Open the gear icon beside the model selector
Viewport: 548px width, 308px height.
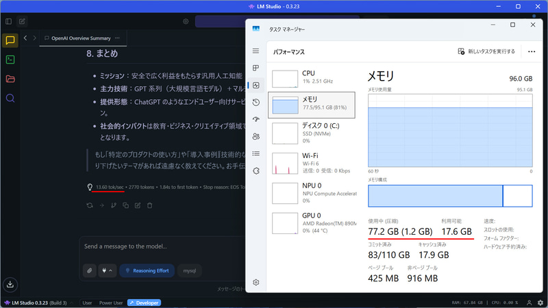click(x=186, y=22)
